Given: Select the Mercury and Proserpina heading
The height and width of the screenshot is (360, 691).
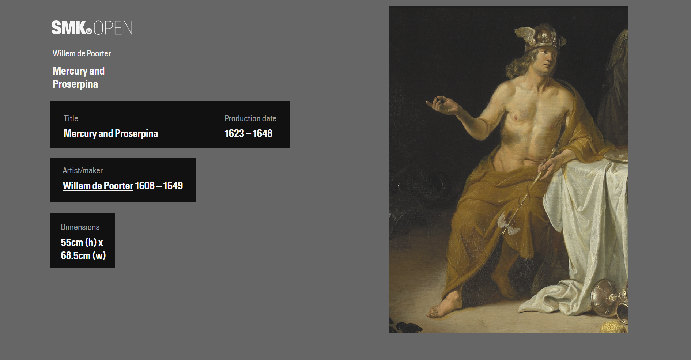Looking at the screenshot, I should [79, 77].
